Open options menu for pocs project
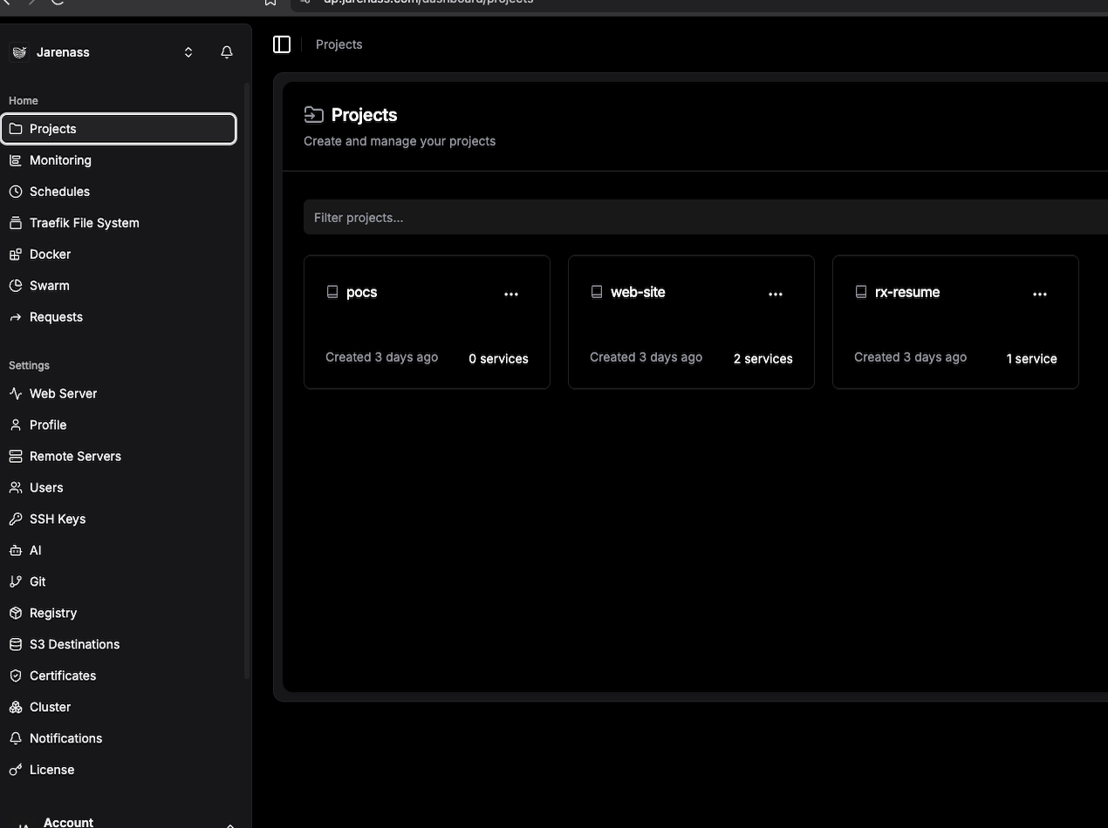This screenshot has width=1108, height=828. (511, 294)
